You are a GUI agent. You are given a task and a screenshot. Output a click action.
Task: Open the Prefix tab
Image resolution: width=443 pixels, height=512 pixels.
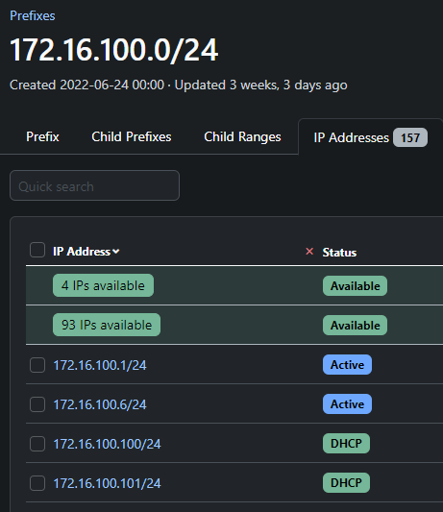tap(42, 136)
